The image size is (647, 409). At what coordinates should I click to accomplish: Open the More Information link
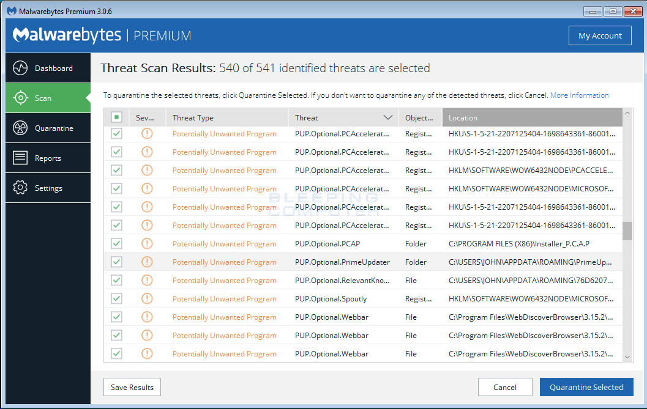[x=579, y=95]
